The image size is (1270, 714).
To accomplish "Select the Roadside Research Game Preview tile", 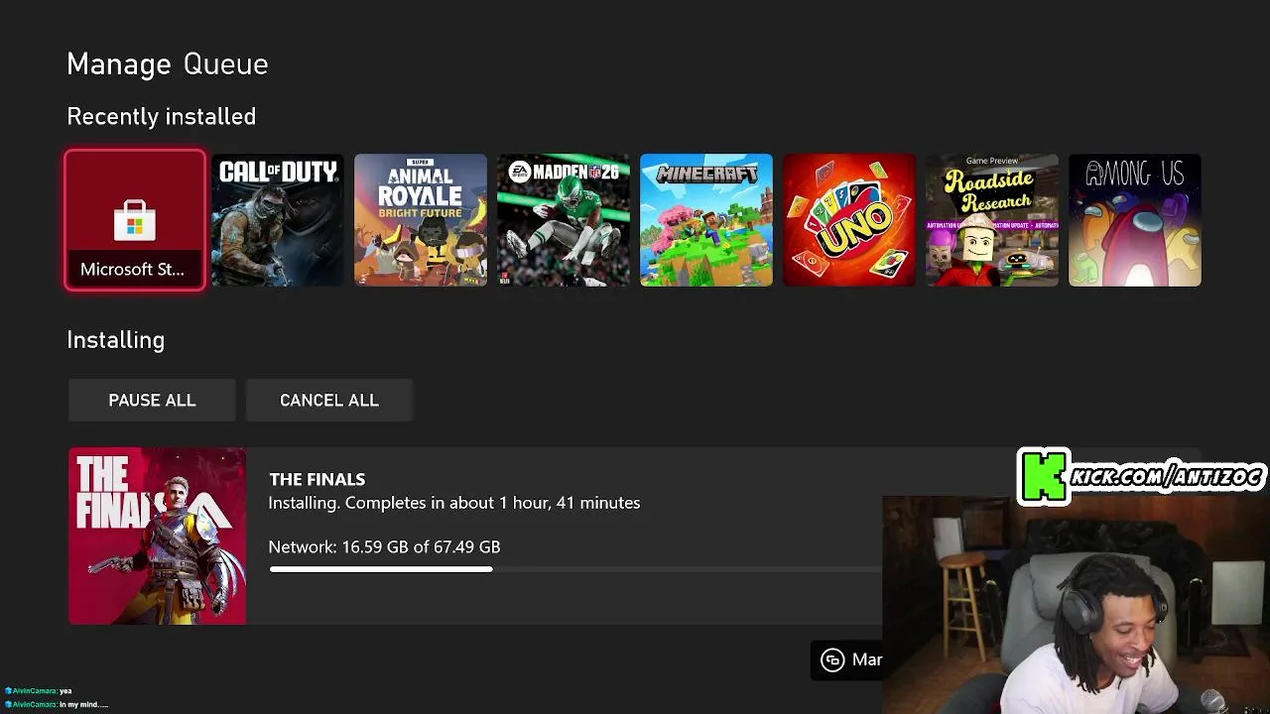I will 992,220.
